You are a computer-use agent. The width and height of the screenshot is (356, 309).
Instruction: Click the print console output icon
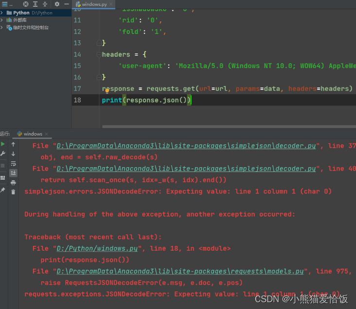(13, 183)
